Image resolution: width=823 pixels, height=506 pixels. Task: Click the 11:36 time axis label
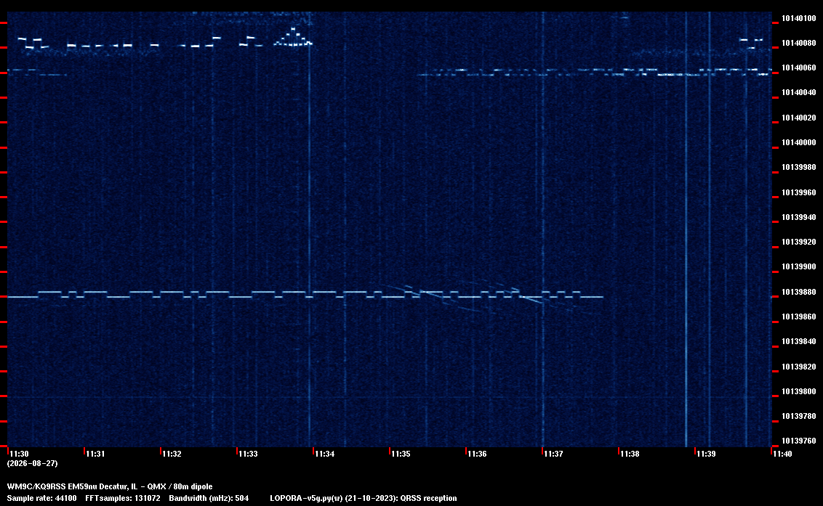[x=478, y=454]
